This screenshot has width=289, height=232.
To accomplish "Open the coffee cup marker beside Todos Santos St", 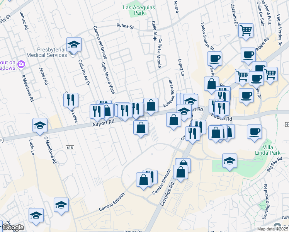I will pos(214,58).
